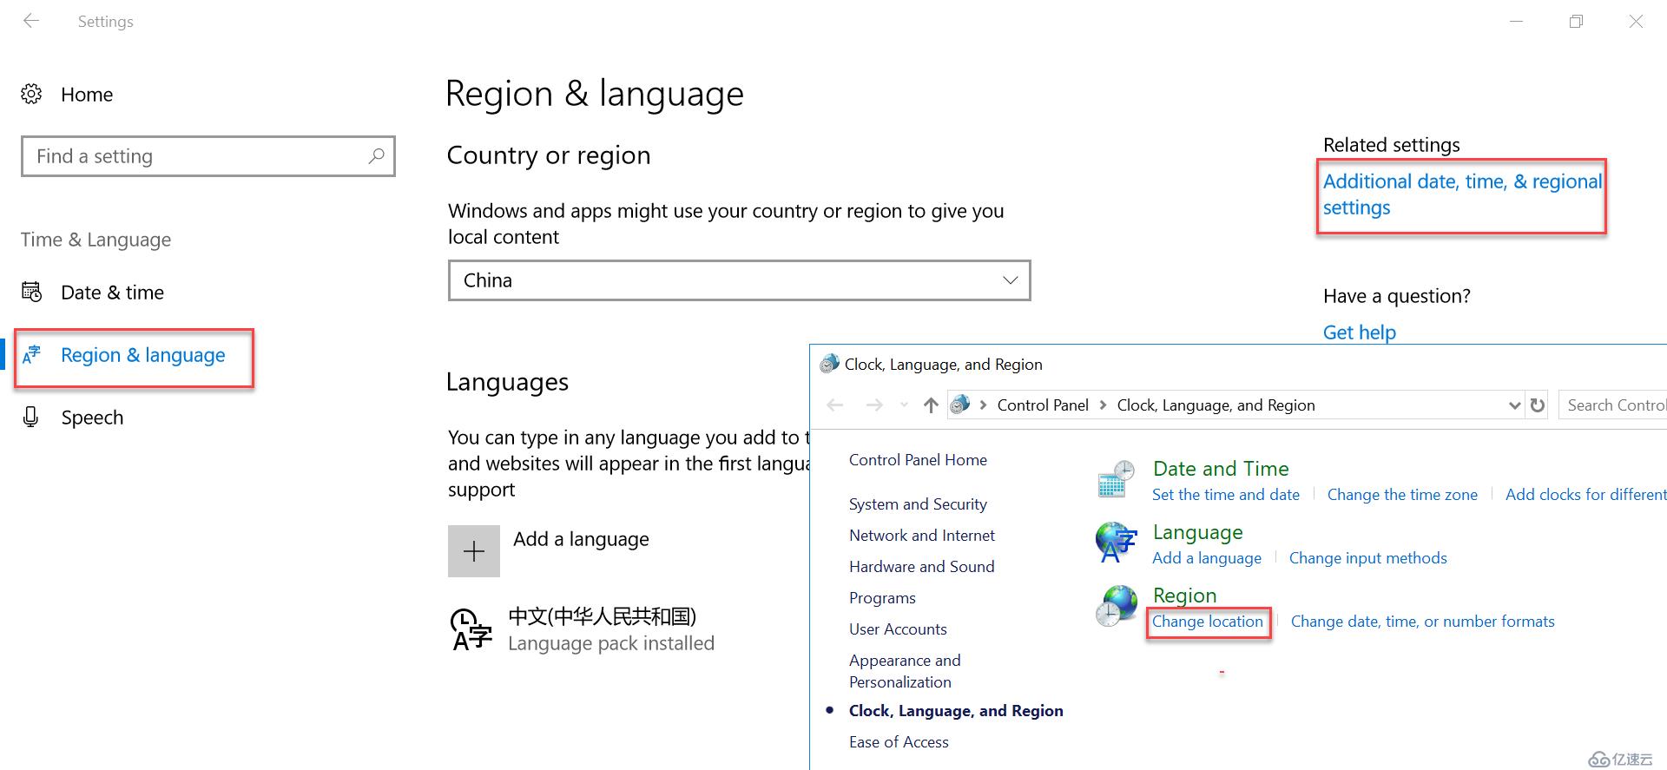Open Home via gear icon
This screenshot has width=1667, height=770.
coord(31,94)
